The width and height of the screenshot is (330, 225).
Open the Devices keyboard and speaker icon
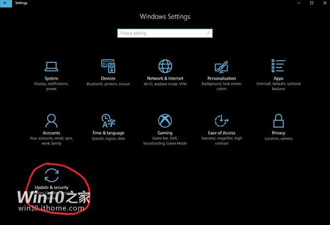(108, 66)
